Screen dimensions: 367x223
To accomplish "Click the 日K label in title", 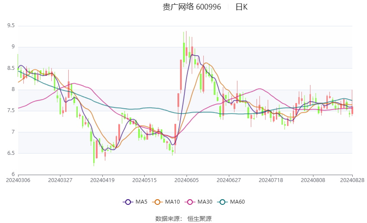I will (241, 7).
